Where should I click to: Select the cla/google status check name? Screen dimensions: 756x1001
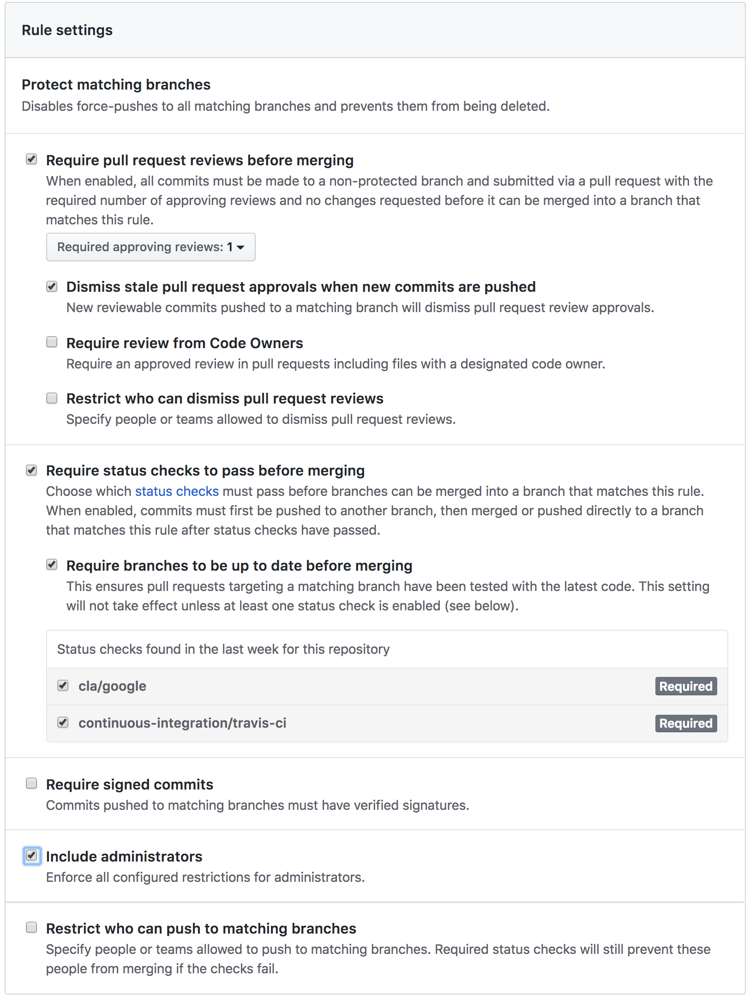pos(112,686)
